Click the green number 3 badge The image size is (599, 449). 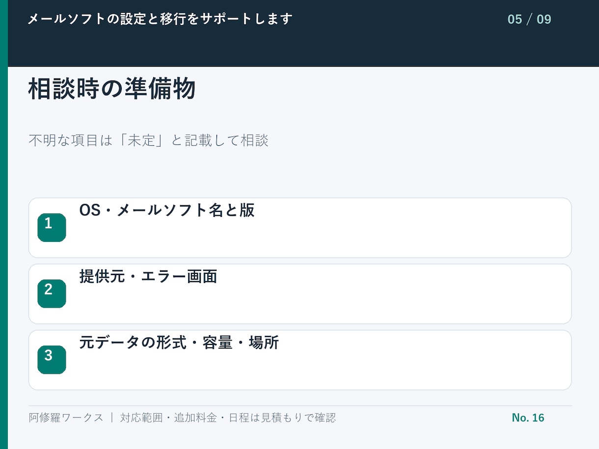point(52,360)
